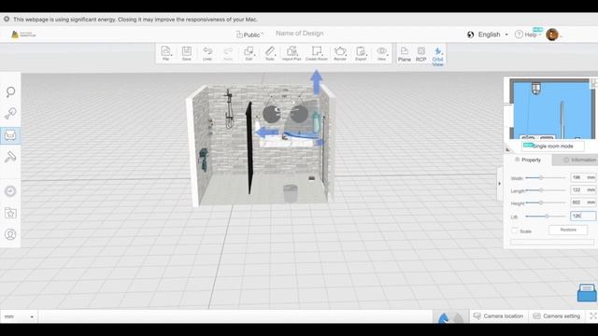The width and height of the screenshot is (598, 336).
Task: Open the Tools ruler icon
Action: click(x=270, y=53)
